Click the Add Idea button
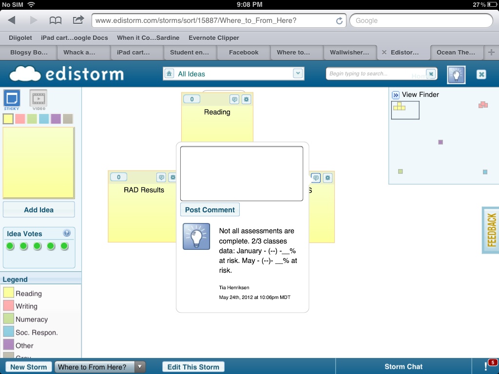 point(39,210)
